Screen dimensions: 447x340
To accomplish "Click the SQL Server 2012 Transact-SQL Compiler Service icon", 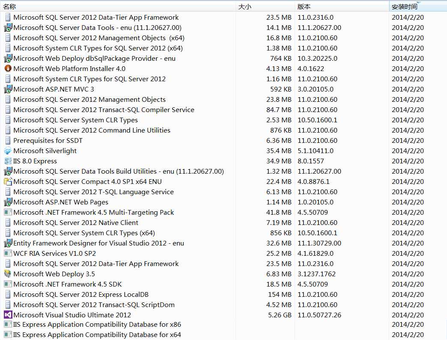I will [x=8, y=109].
